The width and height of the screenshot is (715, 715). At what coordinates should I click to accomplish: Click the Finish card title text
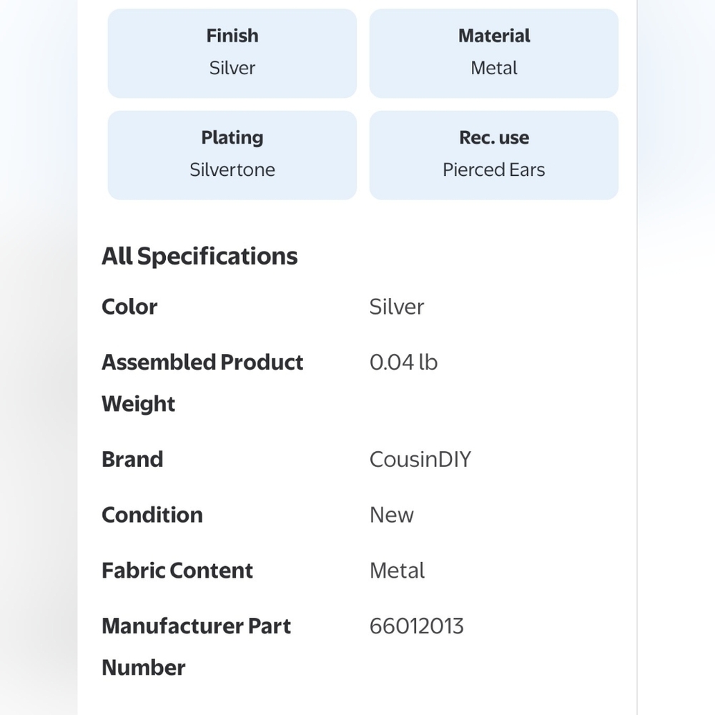click(x=232, y=36)
